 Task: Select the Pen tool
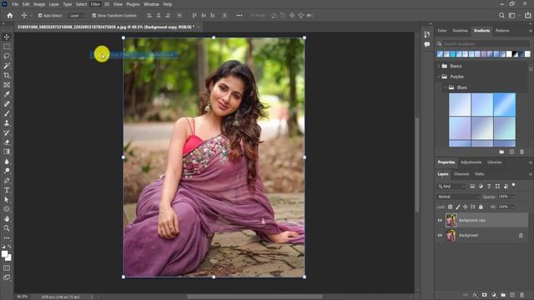click(x=7, y=181)
